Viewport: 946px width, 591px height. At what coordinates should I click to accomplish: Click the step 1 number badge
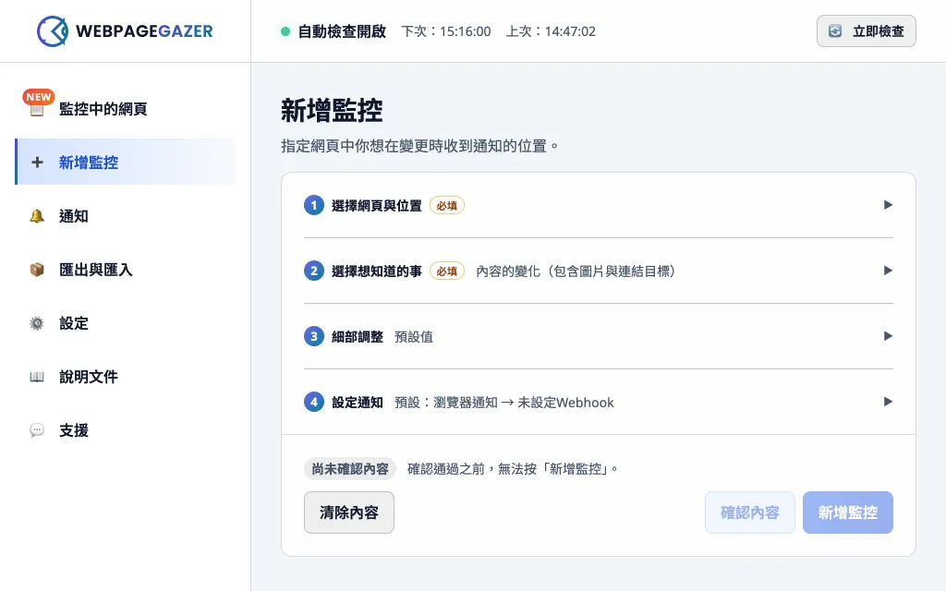tap(314, 205)
